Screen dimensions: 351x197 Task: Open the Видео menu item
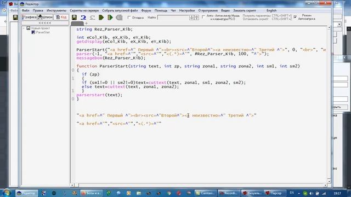click(x=225, y=10)
